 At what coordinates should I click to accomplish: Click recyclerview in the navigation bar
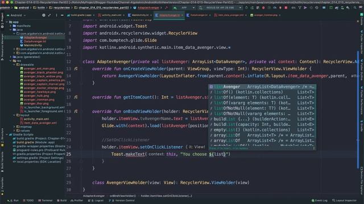coord(62,7)
